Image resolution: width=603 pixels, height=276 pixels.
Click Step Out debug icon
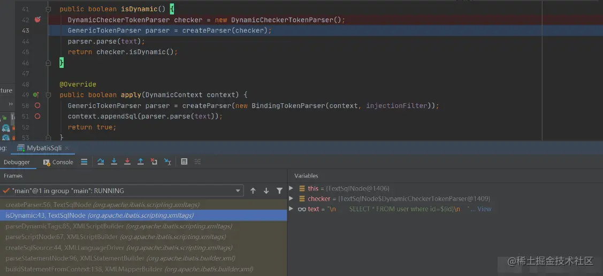point(141,162)
